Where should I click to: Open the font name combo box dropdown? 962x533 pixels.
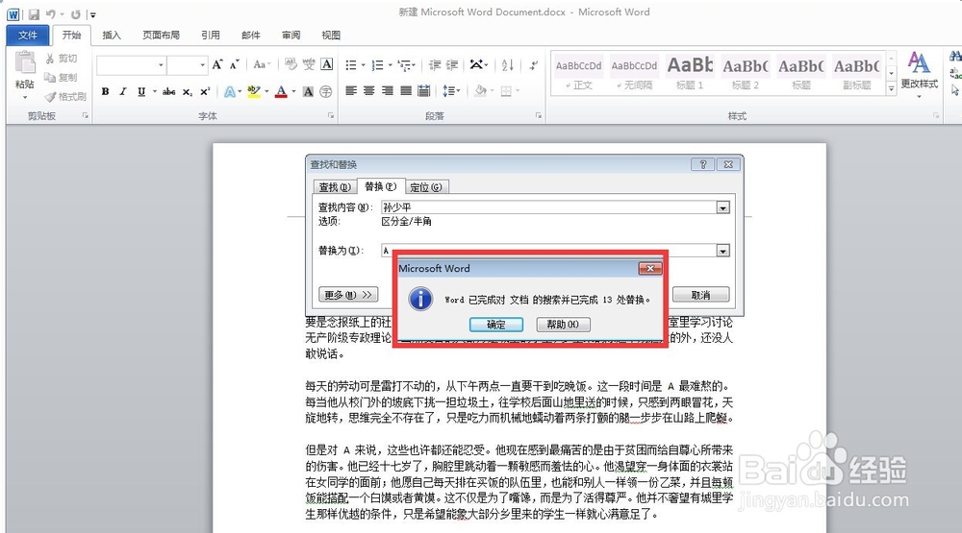161,65
